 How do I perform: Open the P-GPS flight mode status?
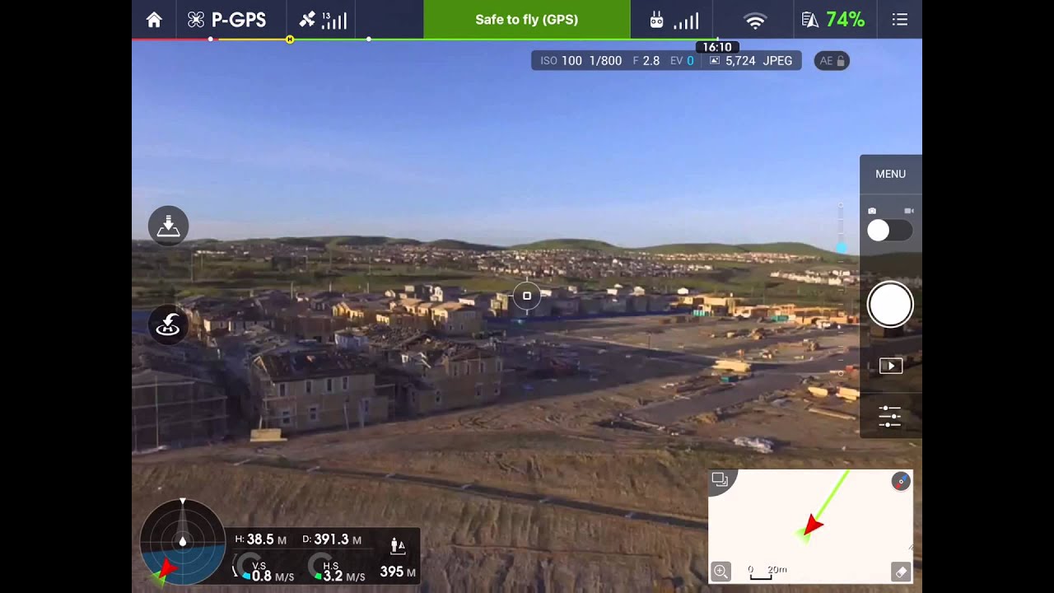(x=226, y=20)
